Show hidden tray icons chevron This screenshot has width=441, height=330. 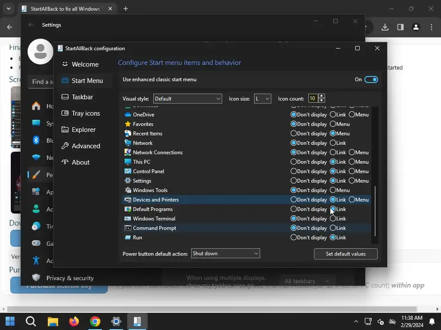356,321
